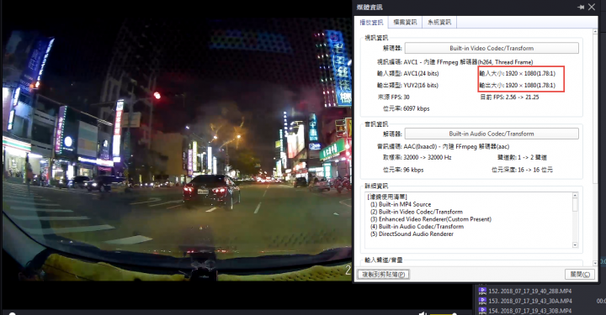The image size is (606, 315).
Task: Select '(5) DirectSound Audio Renderer' filter line
Action: click(412, 234)
